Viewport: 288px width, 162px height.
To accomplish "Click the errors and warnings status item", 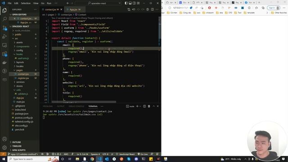I will pos(56,154).
